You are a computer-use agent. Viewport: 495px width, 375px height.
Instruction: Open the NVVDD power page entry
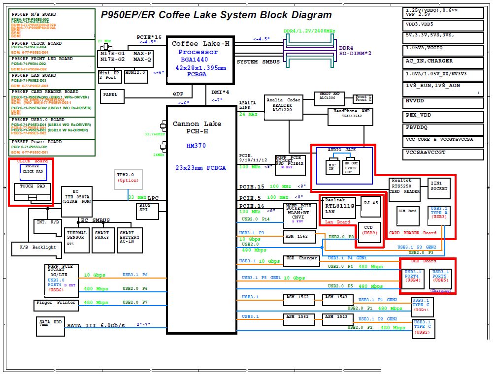point(443,103)
